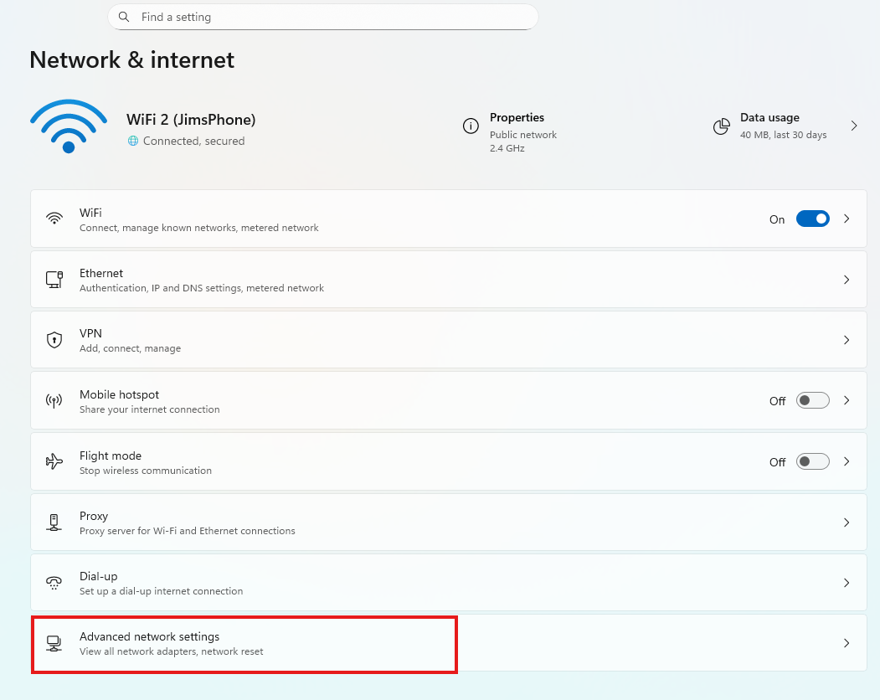Expand Data usage chevron arrow
The height and width of the screenshot is (700, 880).
(854, 126)
